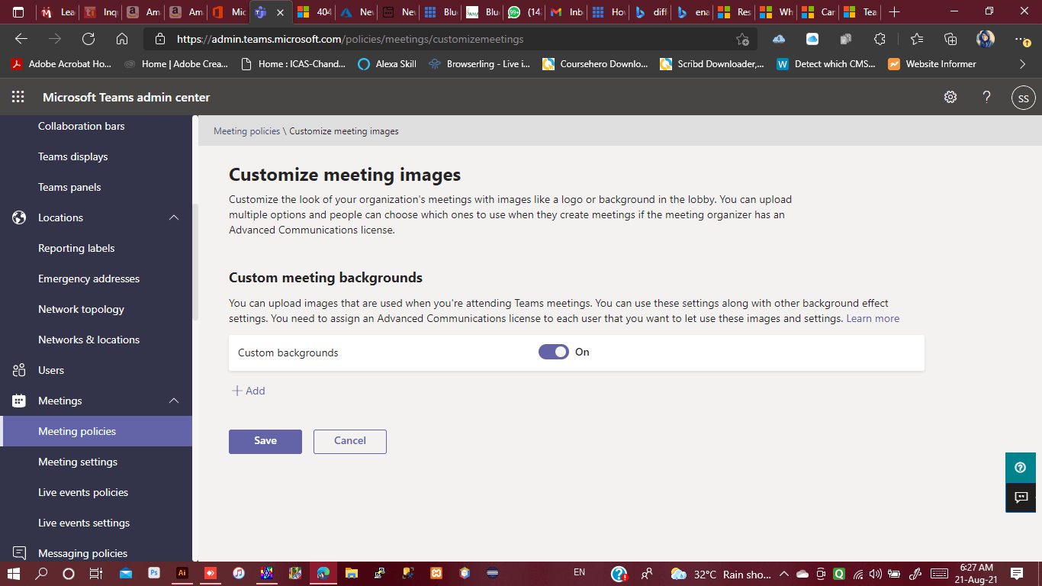Open Collaboration bars in the sidebar
Viewport: 1042px width, 586px height.
(x=82, y=126)
